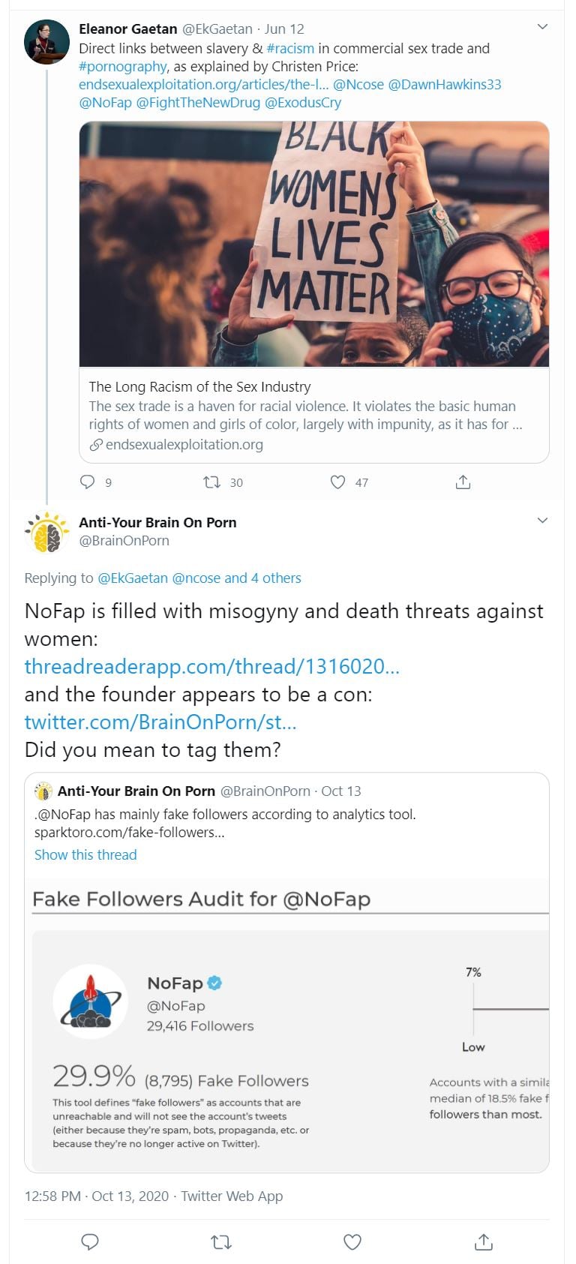Open the #pornography hashtag
The height and width of the screenshot is (1264, 576).
(x=123, y=67)
